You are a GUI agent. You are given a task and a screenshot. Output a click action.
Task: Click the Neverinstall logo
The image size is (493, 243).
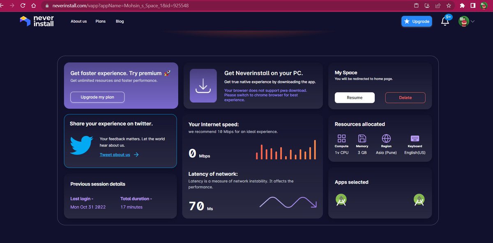[37, 21]
